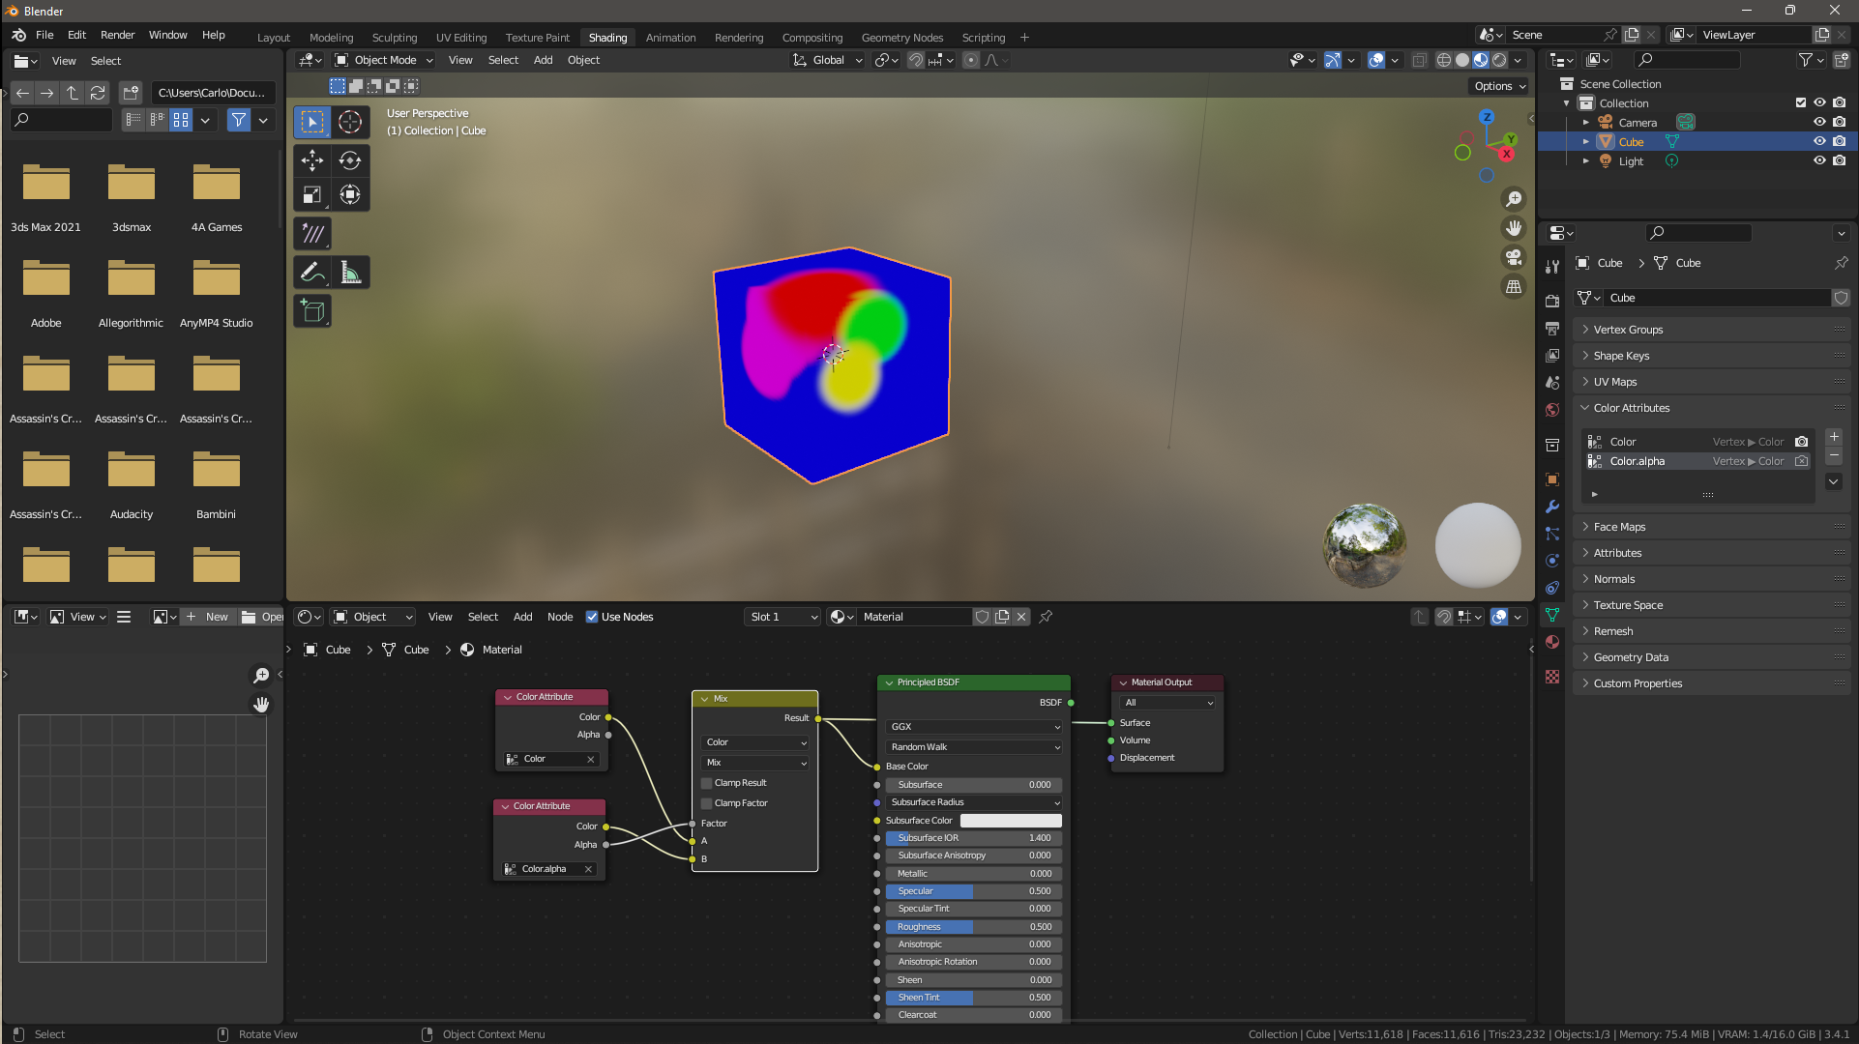This screenshot has width=1859, height=1044.
Task: Open the Object Mode dropdown
Action: (383, 60)
